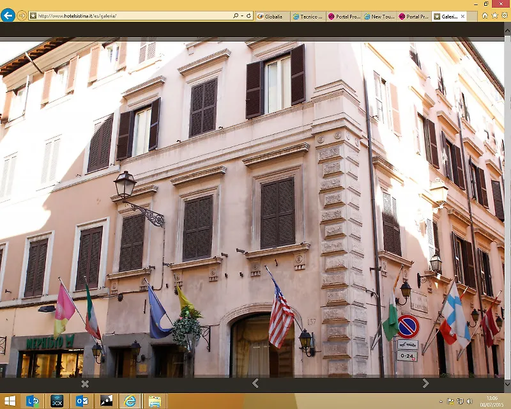Minimize the Internet Explorer window
511x409 pixels.
[x=477, y=4]
